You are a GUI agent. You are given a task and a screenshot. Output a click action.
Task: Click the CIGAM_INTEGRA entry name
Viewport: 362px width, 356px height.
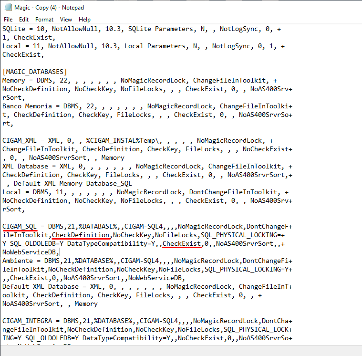(x=27, y=321)
